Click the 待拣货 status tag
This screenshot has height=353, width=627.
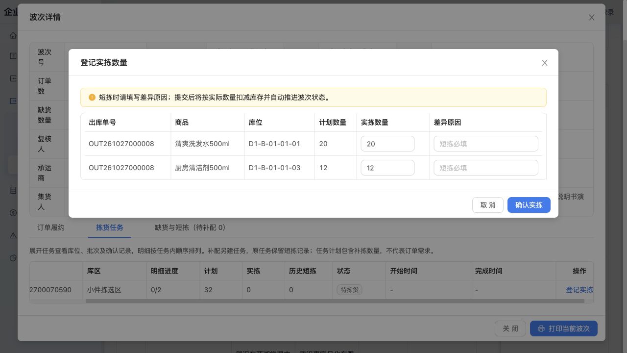tap(349, 290)
